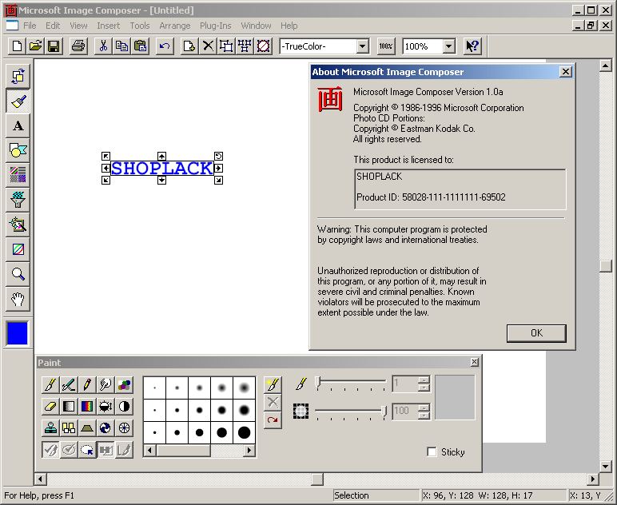Click the Copy toolbar icon
This screenshot has height=505, width=617.
[121, 46]
